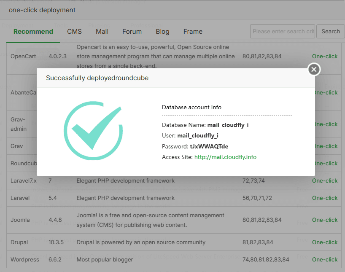Close the Successfully deployed roundcube dialog

point(314,69)
